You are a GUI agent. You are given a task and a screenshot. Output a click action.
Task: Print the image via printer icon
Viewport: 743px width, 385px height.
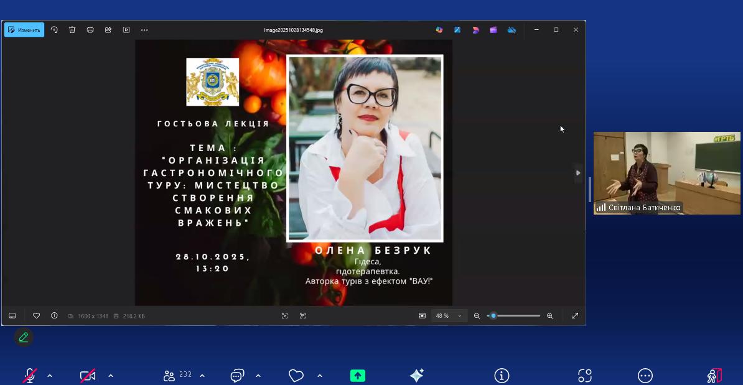[x=90, y=30]
